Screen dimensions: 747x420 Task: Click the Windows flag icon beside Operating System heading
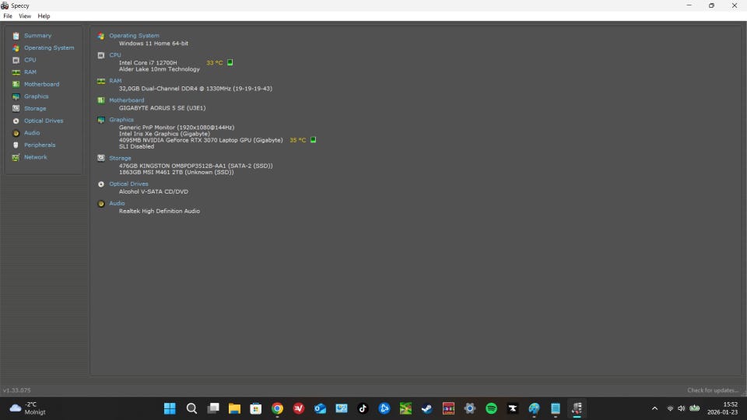101,37
